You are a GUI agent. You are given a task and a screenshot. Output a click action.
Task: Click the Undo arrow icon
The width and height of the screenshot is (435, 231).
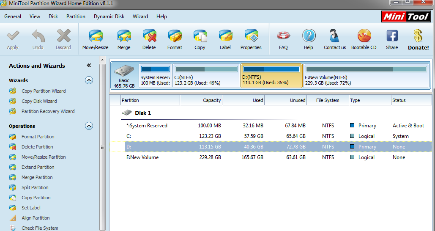(38, 36)
